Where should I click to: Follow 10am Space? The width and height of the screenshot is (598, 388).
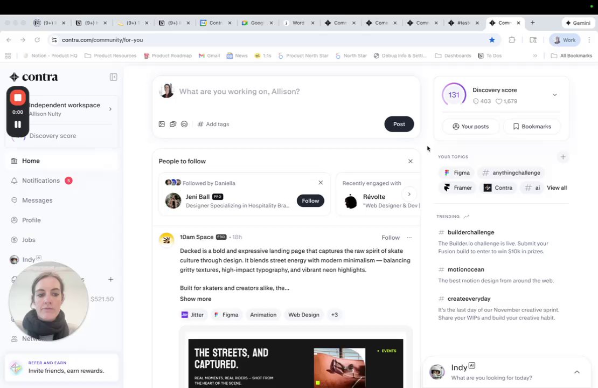[391, 238]
